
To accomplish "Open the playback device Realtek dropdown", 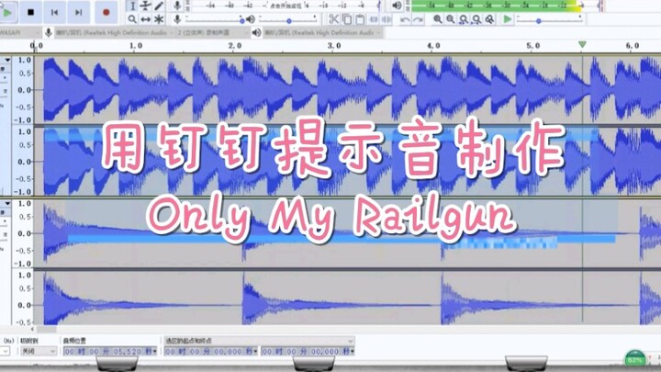I will tap(322, 32).
